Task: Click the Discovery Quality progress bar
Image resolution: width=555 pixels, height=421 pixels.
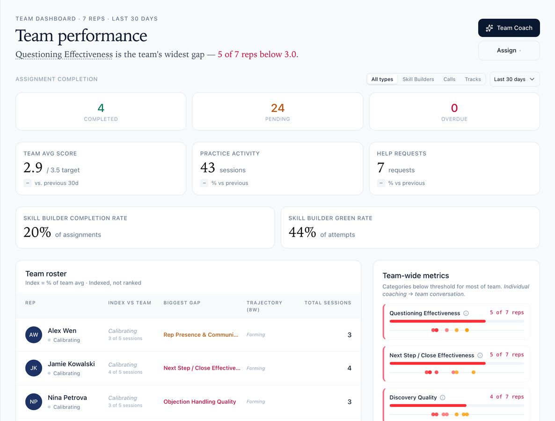Action: point(428,406)
